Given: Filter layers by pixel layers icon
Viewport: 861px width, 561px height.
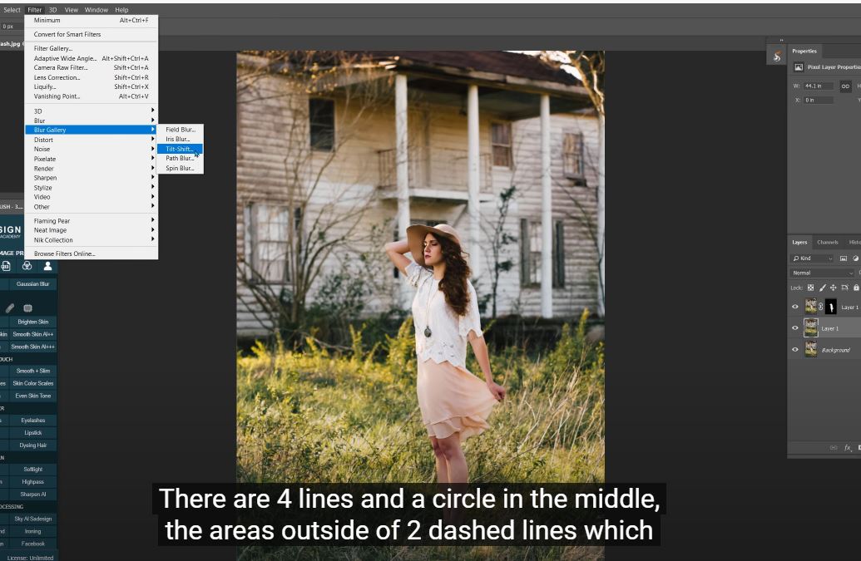Looking at the screenshot, I should click(x=844, y=258).
